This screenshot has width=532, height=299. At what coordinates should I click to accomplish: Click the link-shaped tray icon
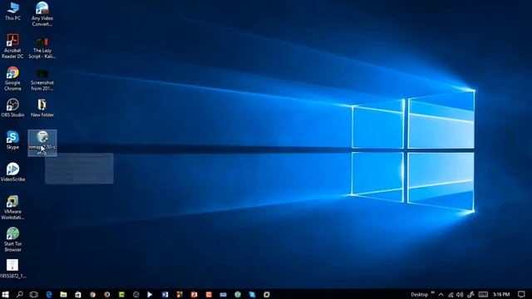click(x=470, y=295)
